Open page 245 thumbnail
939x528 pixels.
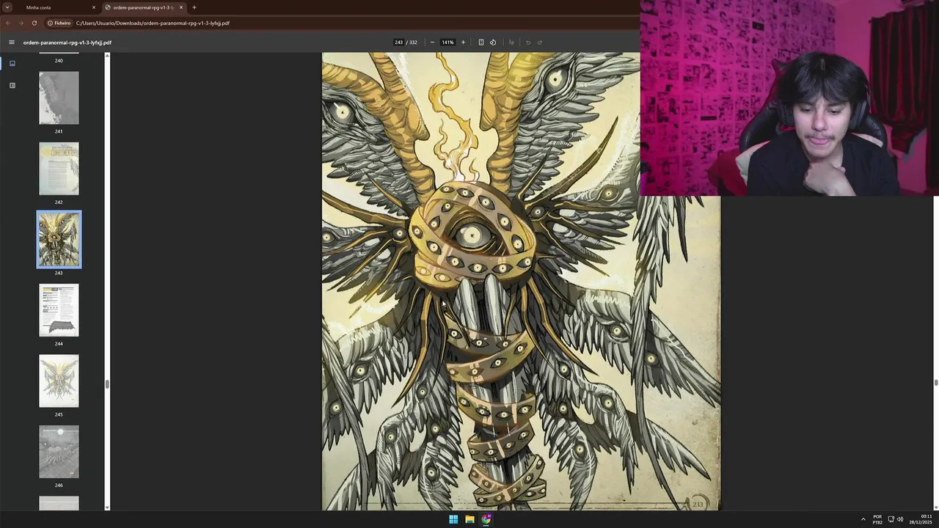(x=59, y=381)
